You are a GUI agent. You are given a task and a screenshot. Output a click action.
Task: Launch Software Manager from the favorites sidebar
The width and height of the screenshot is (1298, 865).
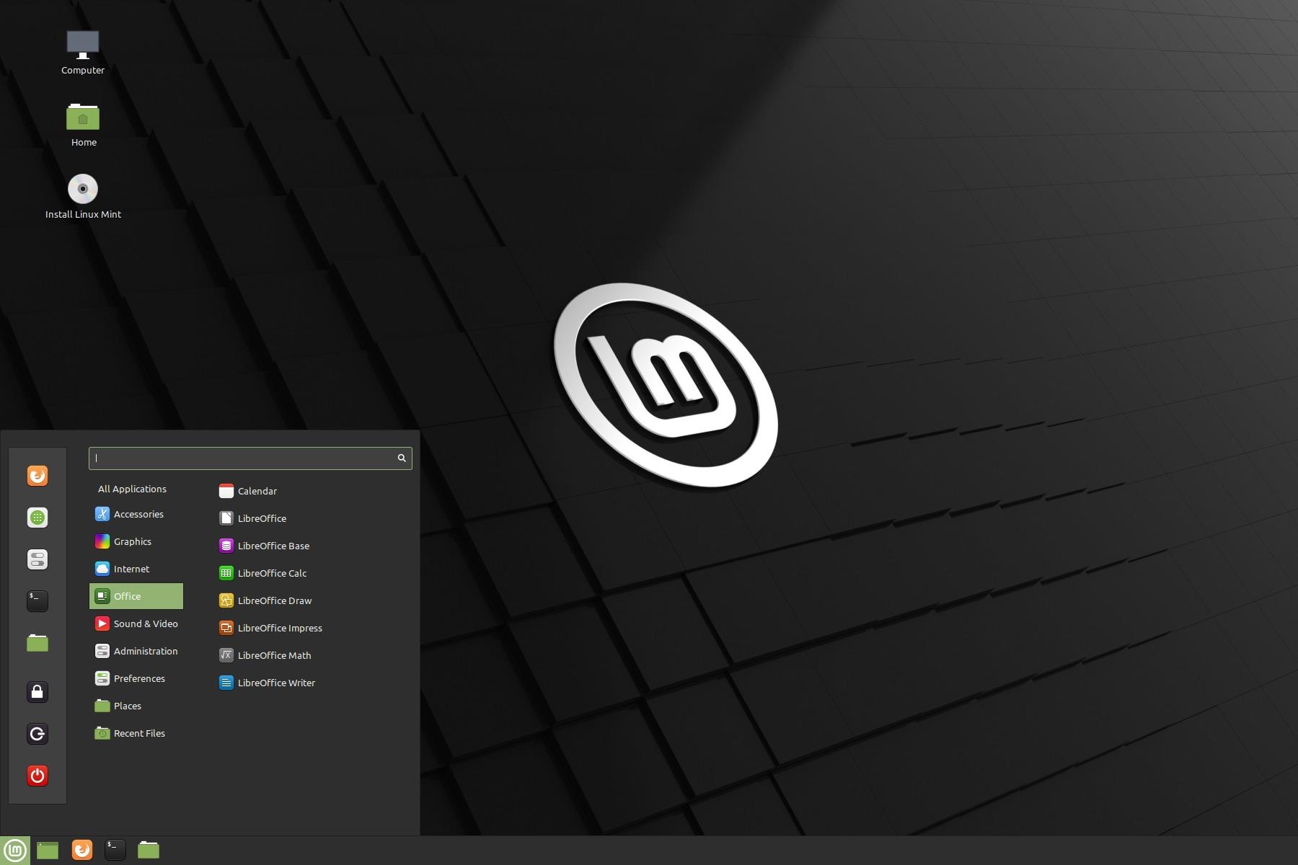point(37,518)
